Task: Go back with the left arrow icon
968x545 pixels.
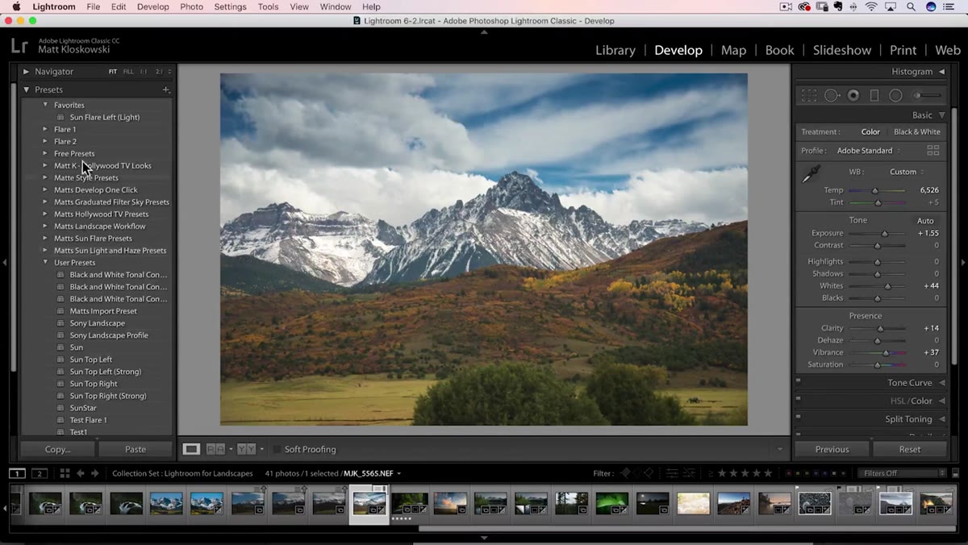Action: click(81, 473)
